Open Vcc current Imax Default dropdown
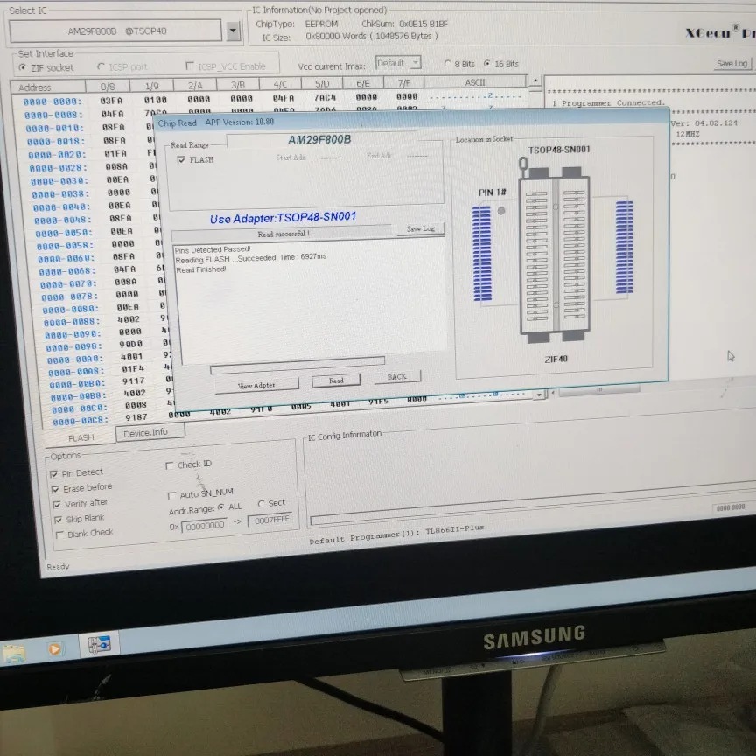This screenshot has height=756, width=756. click(x=398, y=63)
